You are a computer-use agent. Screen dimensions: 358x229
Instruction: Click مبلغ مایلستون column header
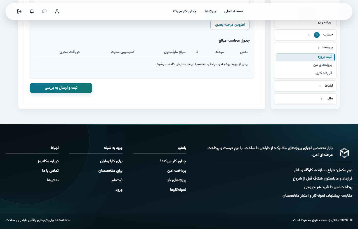(x=175, y=52)
